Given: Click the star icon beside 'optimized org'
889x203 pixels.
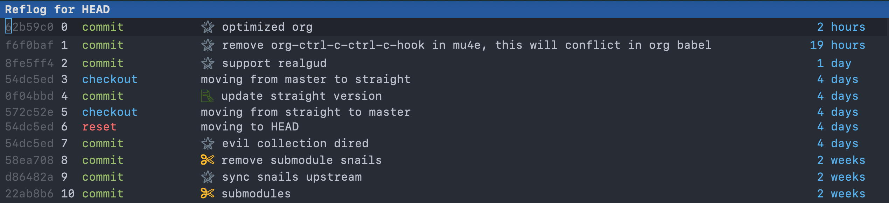Looking at the screenshot, I should click(208, 27).
